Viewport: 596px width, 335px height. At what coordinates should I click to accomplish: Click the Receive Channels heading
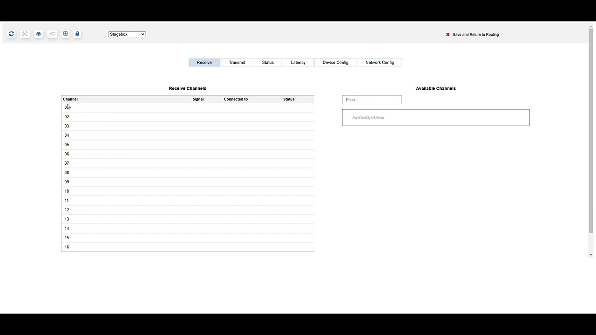[x=187, y=88]
